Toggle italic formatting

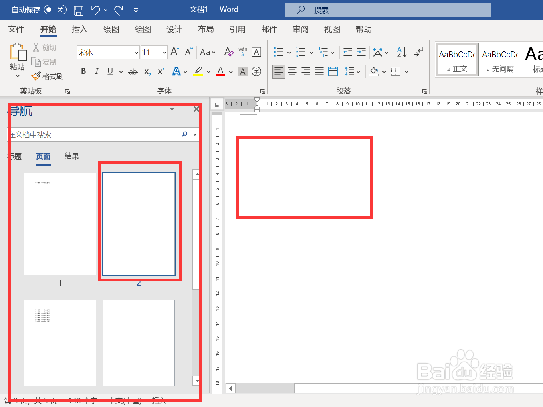[97, 71]
